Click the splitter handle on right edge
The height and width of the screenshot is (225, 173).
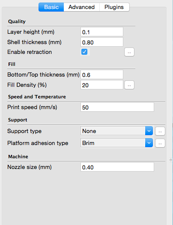(x=171, y=160)
